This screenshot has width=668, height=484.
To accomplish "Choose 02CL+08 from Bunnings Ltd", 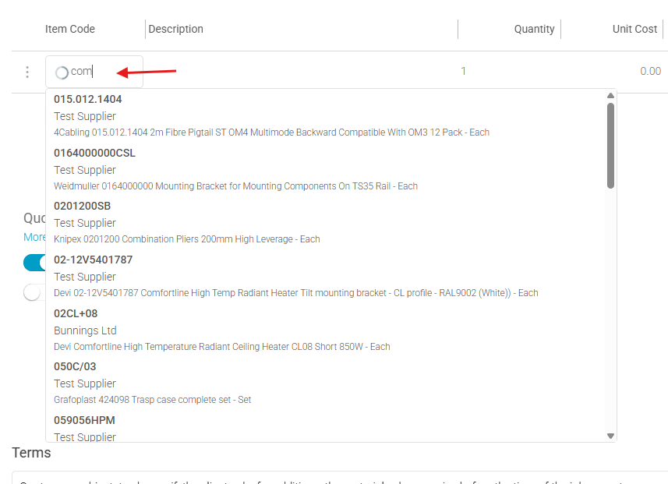I will click(221, 330).
